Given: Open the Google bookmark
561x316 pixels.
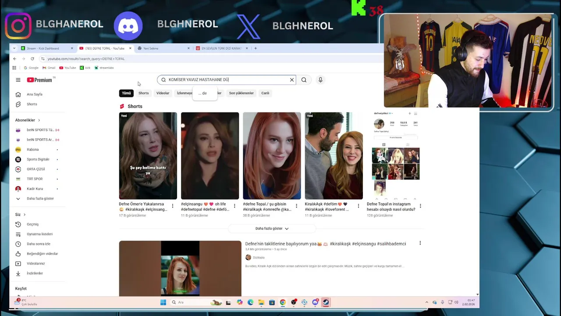Looking at the screenshot, I should click(31, 68).
